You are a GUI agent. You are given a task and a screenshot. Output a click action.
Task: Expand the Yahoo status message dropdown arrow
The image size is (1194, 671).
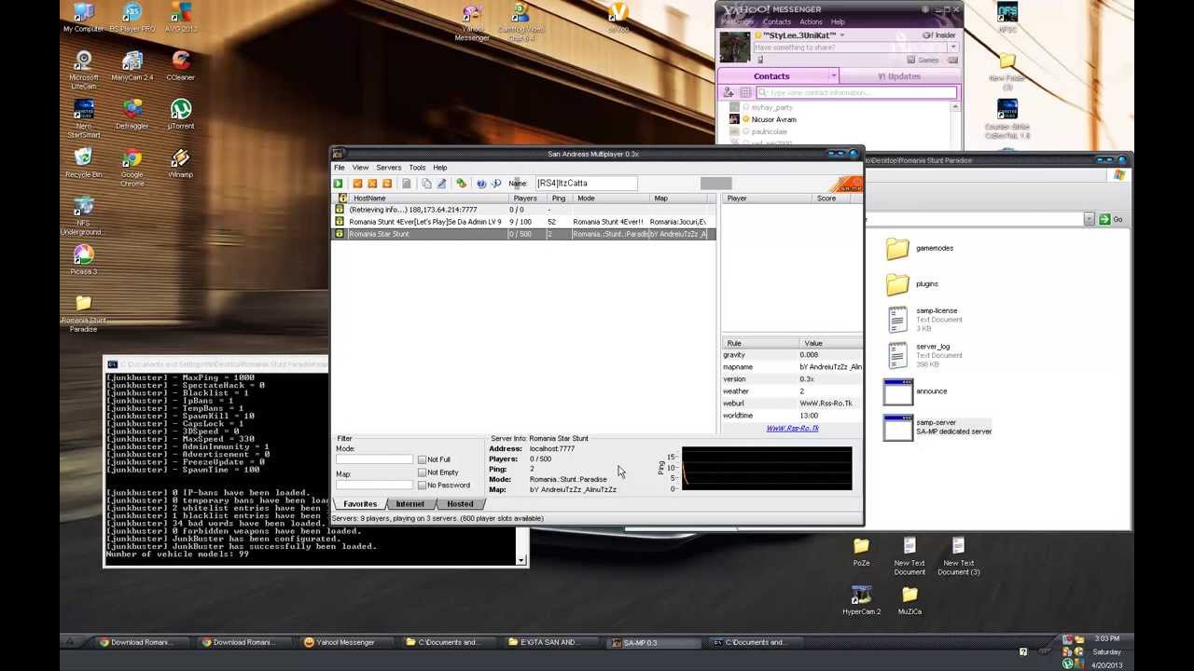pos(952,48)
